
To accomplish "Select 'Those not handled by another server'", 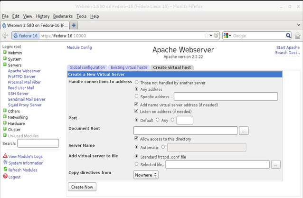I will coord(136,82).
